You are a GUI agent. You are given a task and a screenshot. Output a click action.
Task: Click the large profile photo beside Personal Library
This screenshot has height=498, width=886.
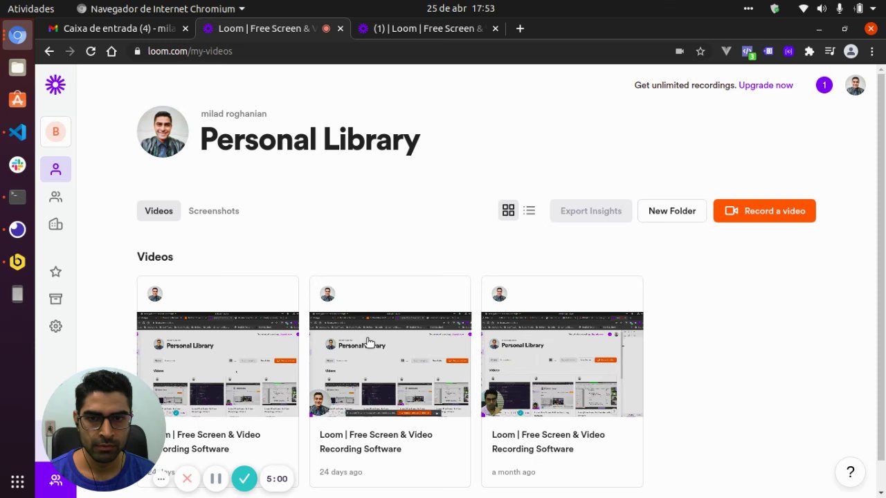[x=163, y=131]
